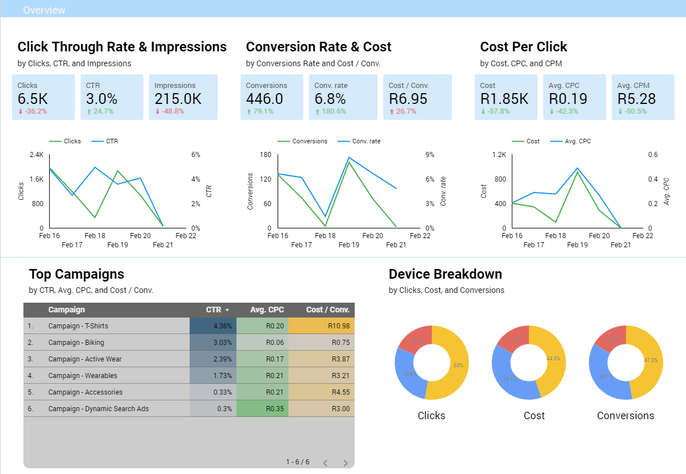Select the Campaign - Accessories row
Image resolution: width=686 pixels, height=474 pixels.
[x=189, y=392]
